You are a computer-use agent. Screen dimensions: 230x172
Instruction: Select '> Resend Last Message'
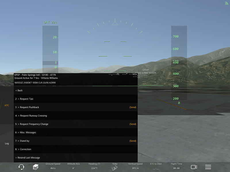point(76,158)
